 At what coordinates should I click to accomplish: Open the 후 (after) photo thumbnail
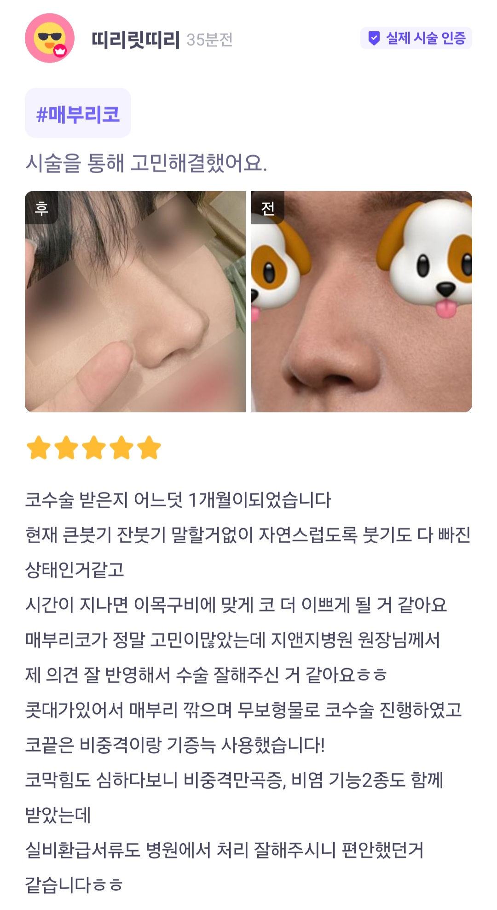pos(135,302)
